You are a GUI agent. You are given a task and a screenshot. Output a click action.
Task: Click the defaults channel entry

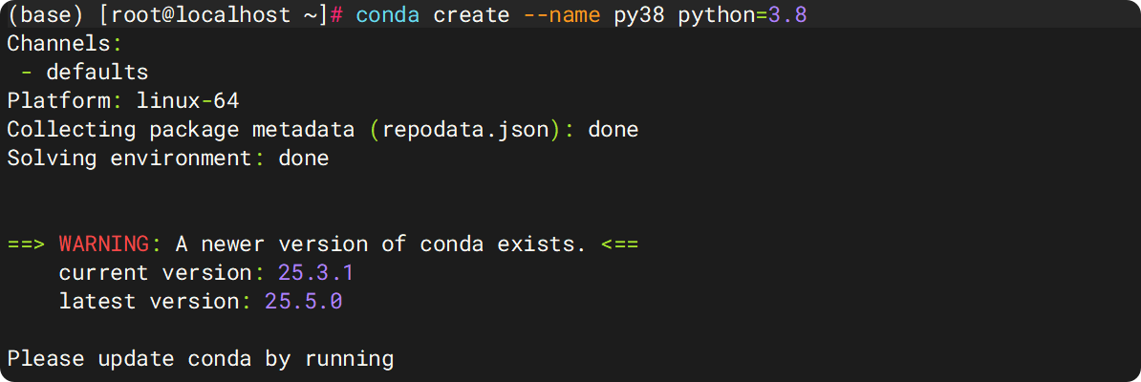pos(97,73)
